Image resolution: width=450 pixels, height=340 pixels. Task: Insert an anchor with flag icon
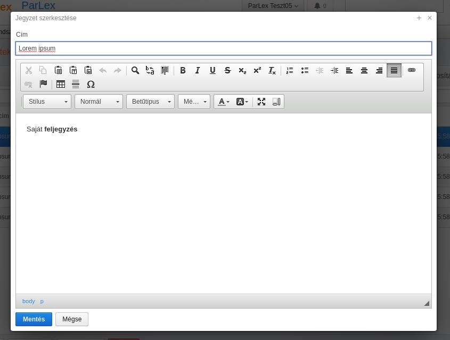(43, 84)
